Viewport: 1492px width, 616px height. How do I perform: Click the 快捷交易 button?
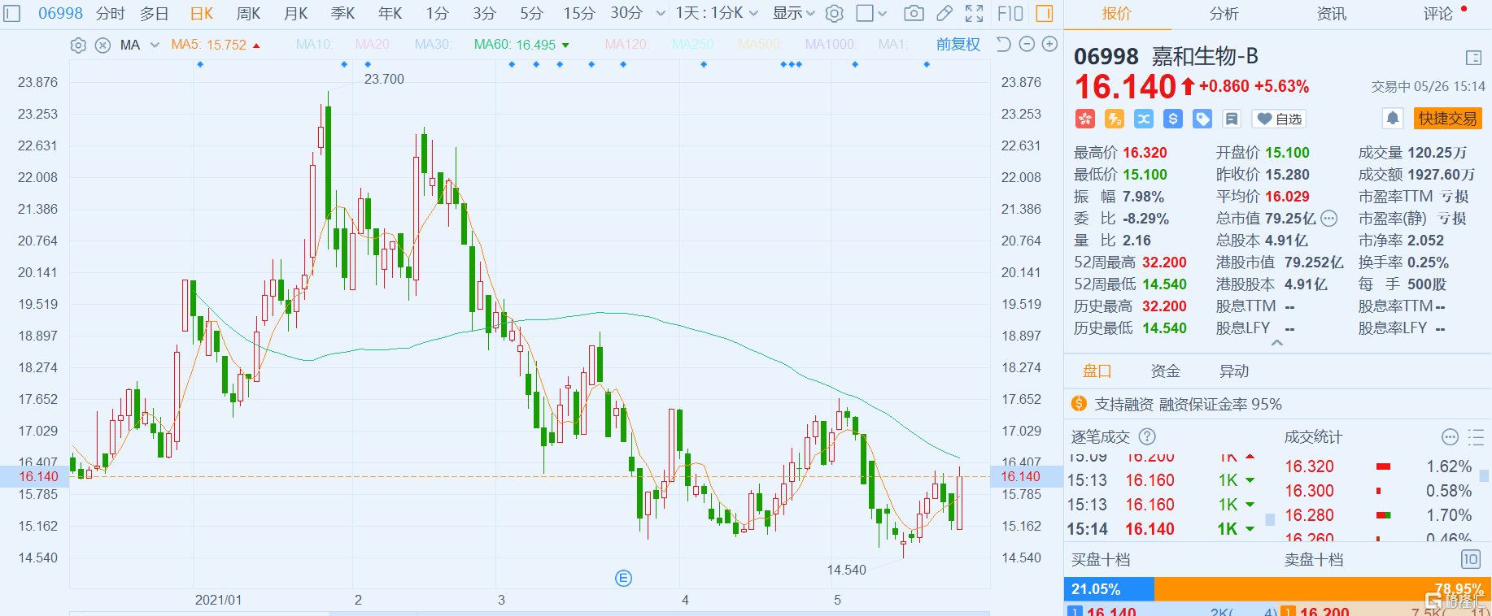coord(1447,119)
